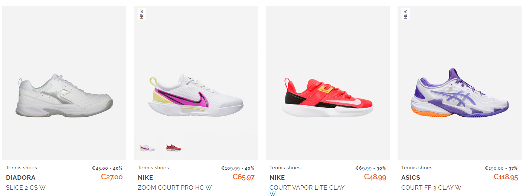This screenshot has width=526, height=196.
Task: Click the €48.99 sale price
Action: (375, 177)
